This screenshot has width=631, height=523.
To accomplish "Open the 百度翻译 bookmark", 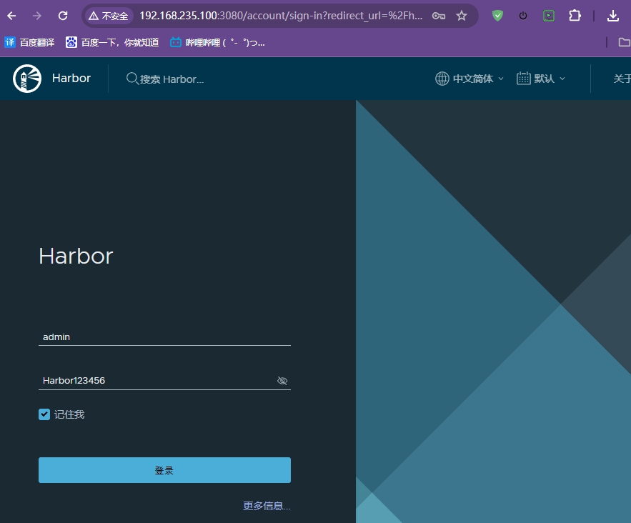I will pos(29,42).
